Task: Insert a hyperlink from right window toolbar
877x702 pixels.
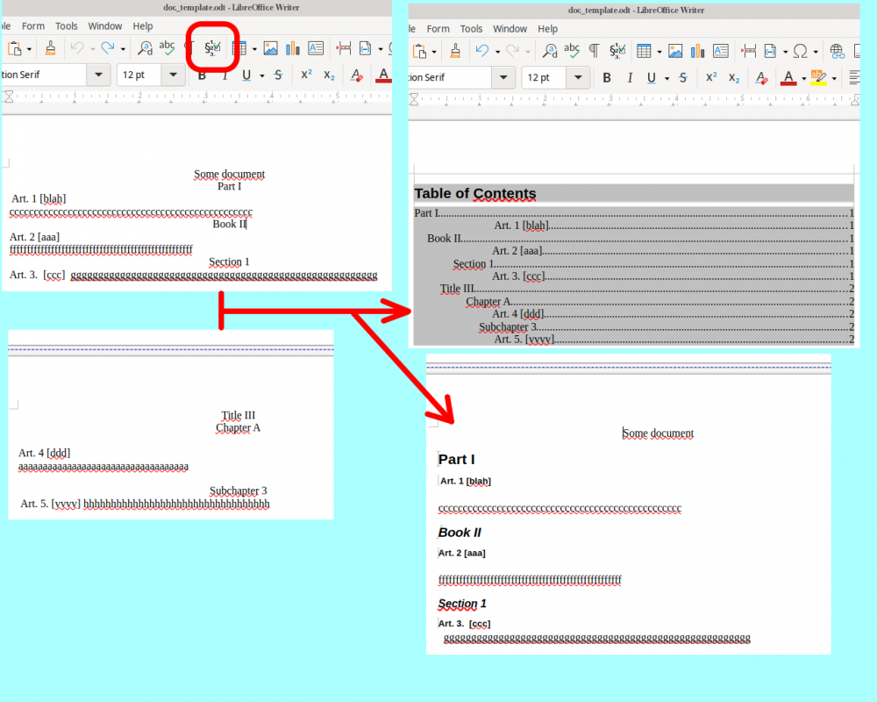Action: [x=837, y=52]
